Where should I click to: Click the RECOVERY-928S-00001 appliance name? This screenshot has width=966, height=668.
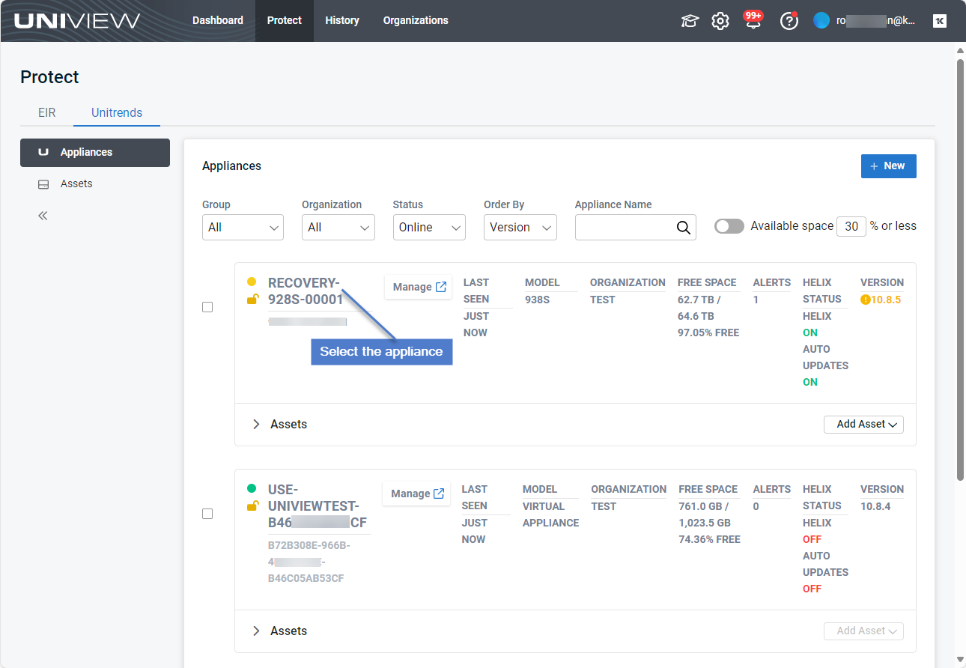(306, 291)
